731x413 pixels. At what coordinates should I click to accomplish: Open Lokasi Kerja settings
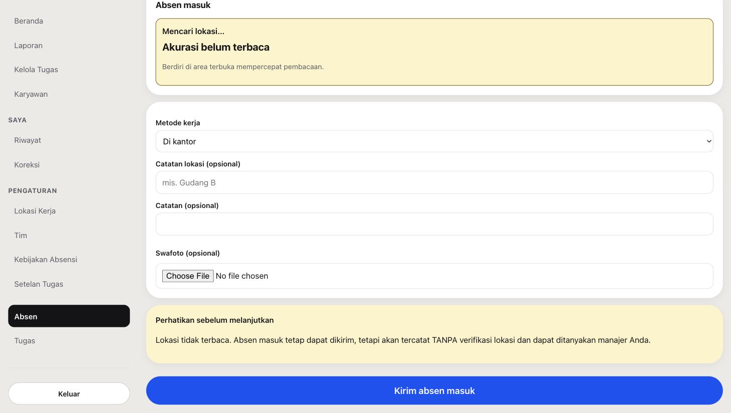coord(69,211)
